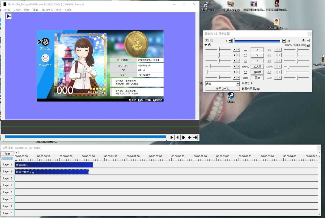Toggle Layer 4 visibility button
This screenshot has width=325, height=218.
[8, 186]
